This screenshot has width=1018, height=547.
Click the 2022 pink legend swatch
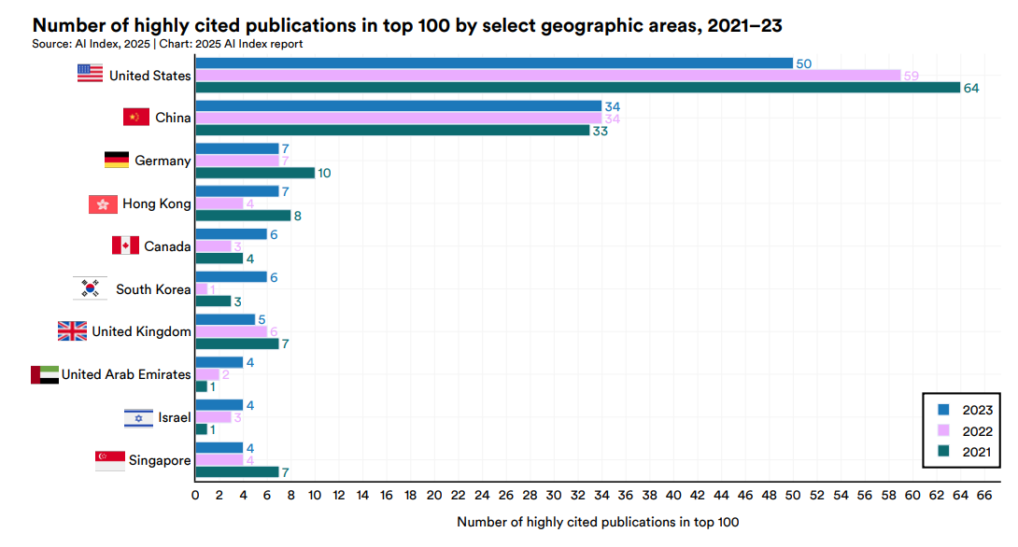[x=943, y=430]
